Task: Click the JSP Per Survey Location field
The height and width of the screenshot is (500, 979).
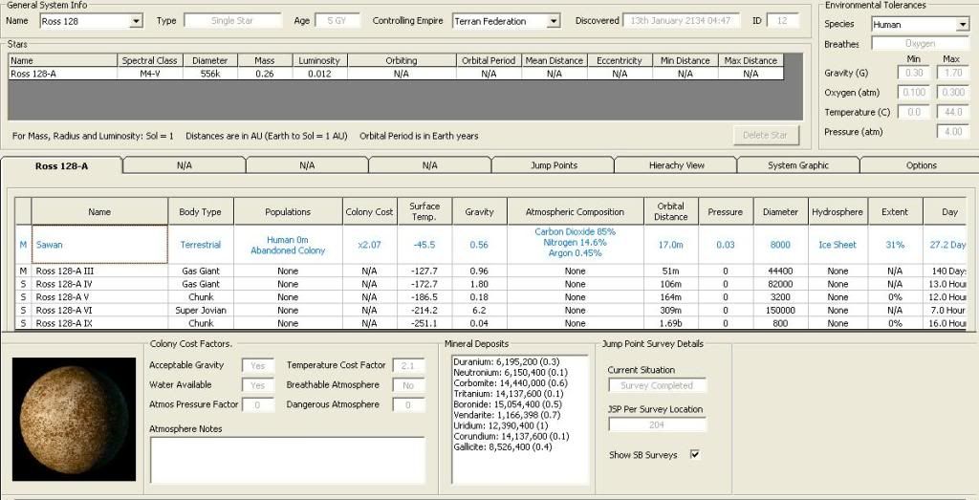Action: 657,424
